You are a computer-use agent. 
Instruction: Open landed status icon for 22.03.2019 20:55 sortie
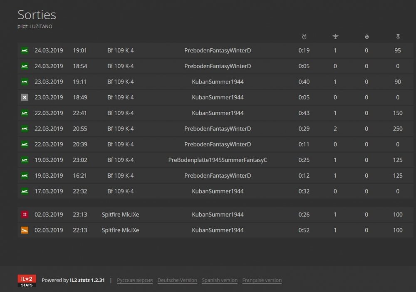25,129
